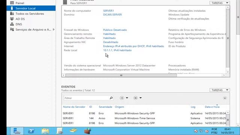Click the Internet IPv4 DHCP address link

tap(133, 46)
